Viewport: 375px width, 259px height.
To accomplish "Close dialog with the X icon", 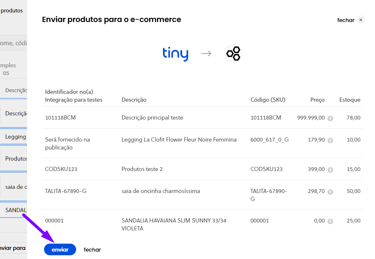I will tap(360, 20).
